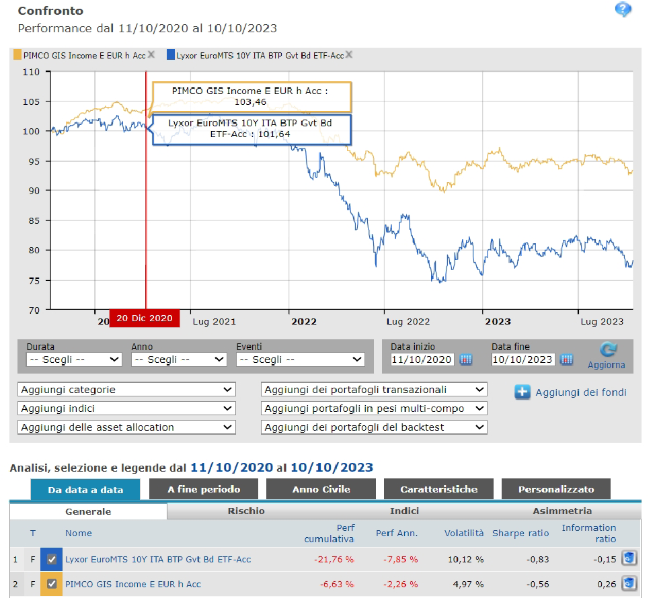This screenshot has height=598, width=657.
Task: Expand Aggiungi delle asset allocation dropdown
Action: (x=126, y=427)
